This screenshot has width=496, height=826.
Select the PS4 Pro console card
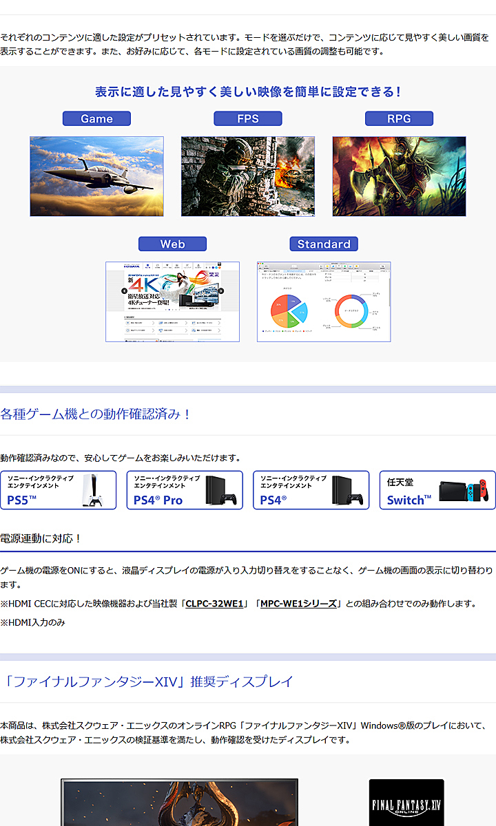pos(185,490)
